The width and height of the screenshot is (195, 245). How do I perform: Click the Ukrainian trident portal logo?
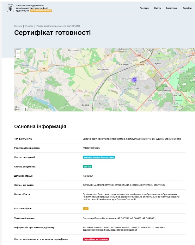pos(10,8)
